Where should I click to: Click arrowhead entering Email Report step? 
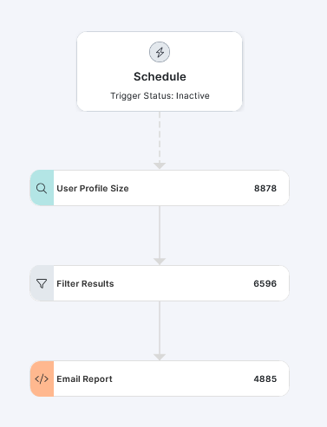160,357
